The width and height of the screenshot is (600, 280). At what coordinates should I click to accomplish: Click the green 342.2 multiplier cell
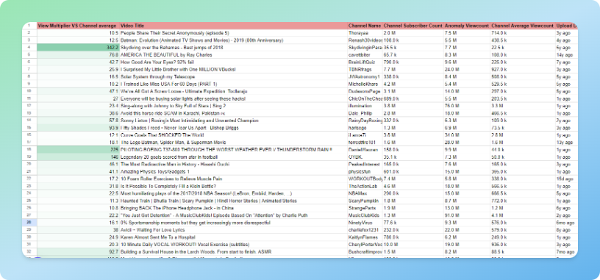(x=78, y=48)
